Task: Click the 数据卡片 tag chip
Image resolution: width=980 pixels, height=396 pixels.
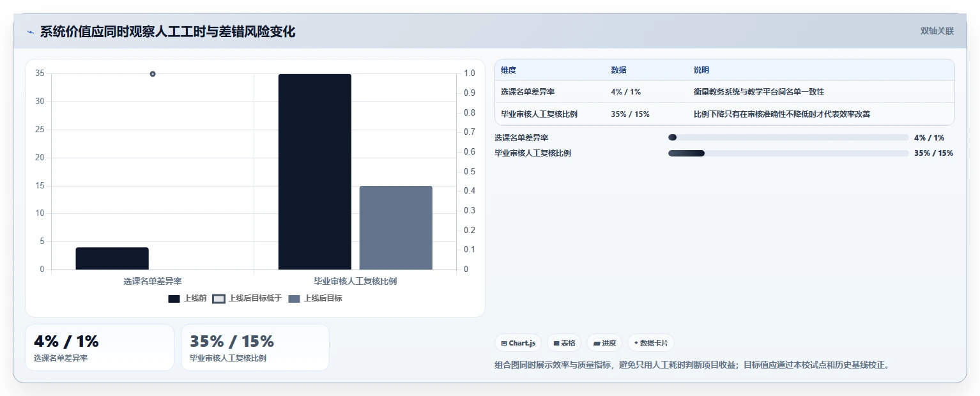Action: pos(651,343)
